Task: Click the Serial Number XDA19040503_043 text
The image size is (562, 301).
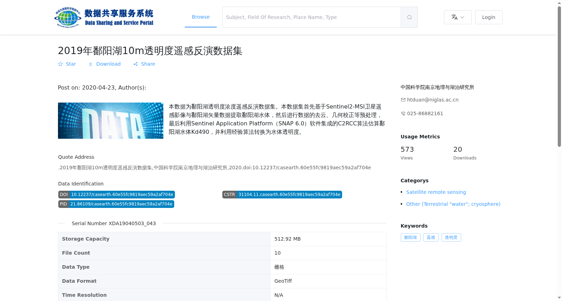Action: pyautogui.click(x=114, y=223)
